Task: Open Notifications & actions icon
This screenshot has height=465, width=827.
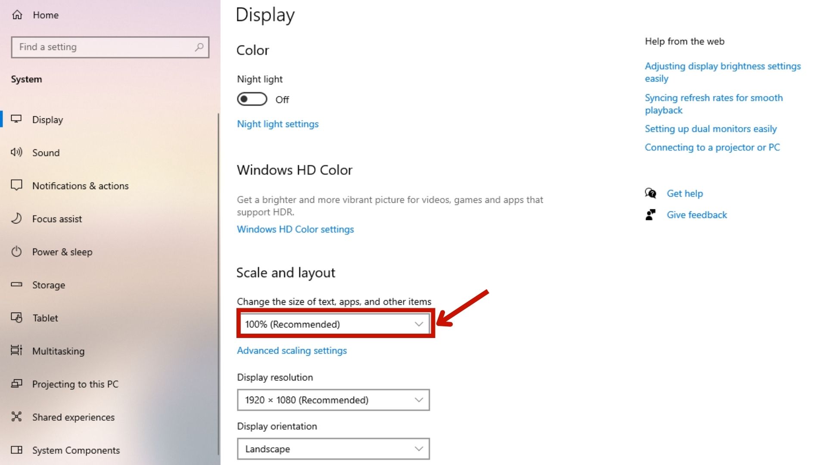Action: [x=16, y=185]
